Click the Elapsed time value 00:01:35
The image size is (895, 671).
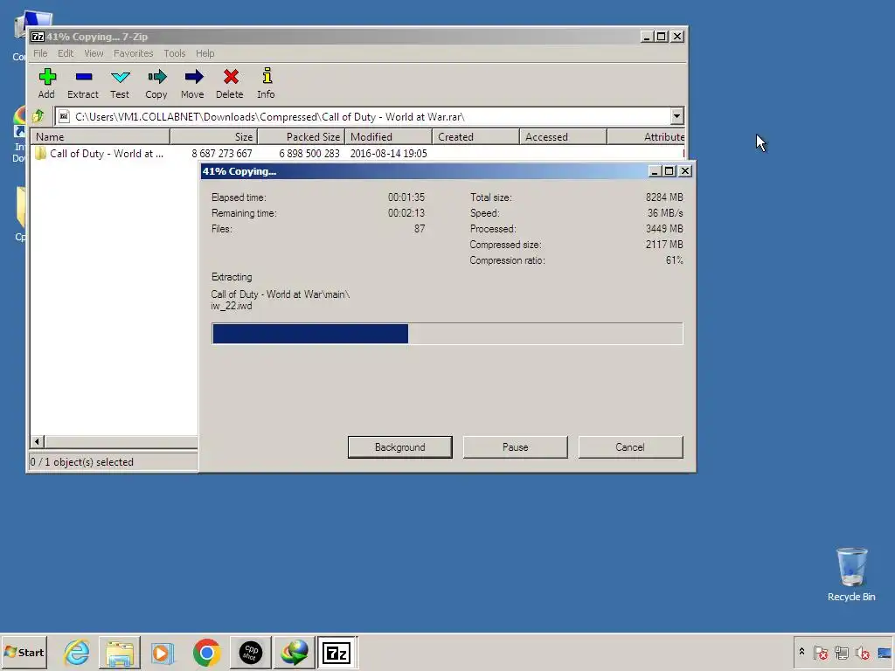(x=406, y=197)
